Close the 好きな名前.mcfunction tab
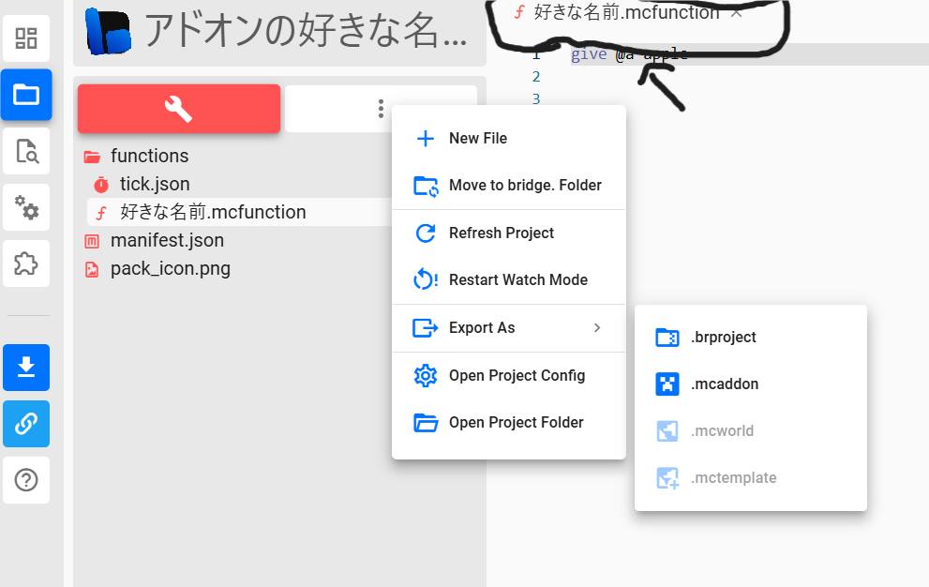Image resolution: width=929 pixels, height=587 pixels. click(x=737, y=13)
